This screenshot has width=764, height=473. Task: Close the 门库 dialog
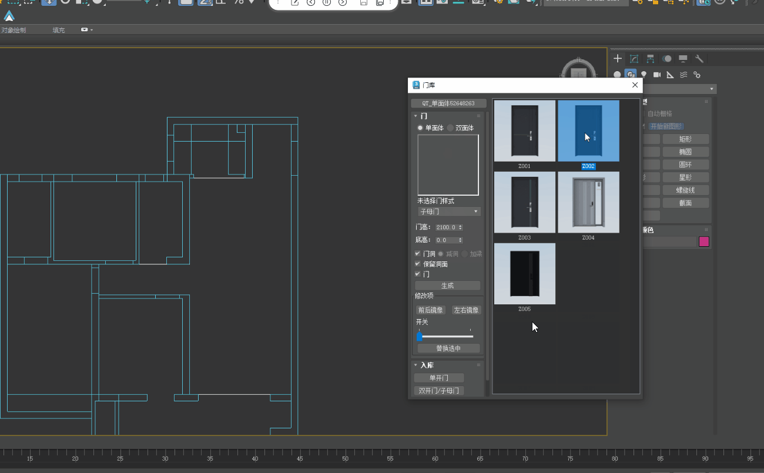pos(635,85)
